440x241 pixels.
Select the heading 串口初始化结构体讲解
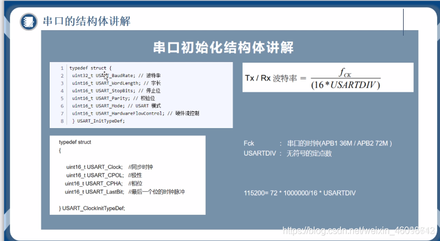(x=224, y=48)
